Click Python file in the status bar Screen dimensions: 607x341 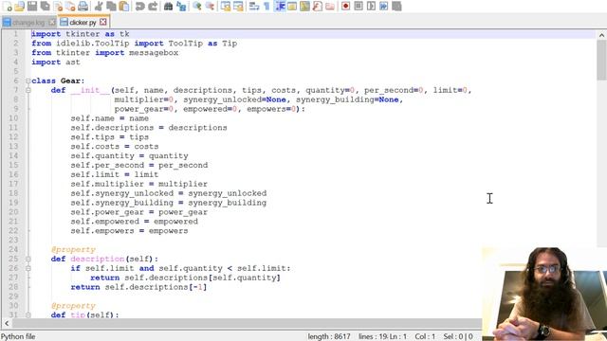coord(18,336)
